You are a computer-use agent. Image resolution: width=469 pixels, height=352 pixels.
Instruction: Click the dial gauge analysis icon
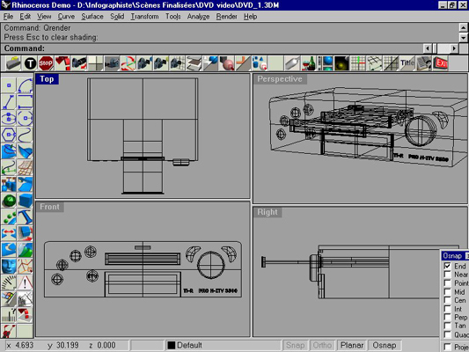[9, 282]
